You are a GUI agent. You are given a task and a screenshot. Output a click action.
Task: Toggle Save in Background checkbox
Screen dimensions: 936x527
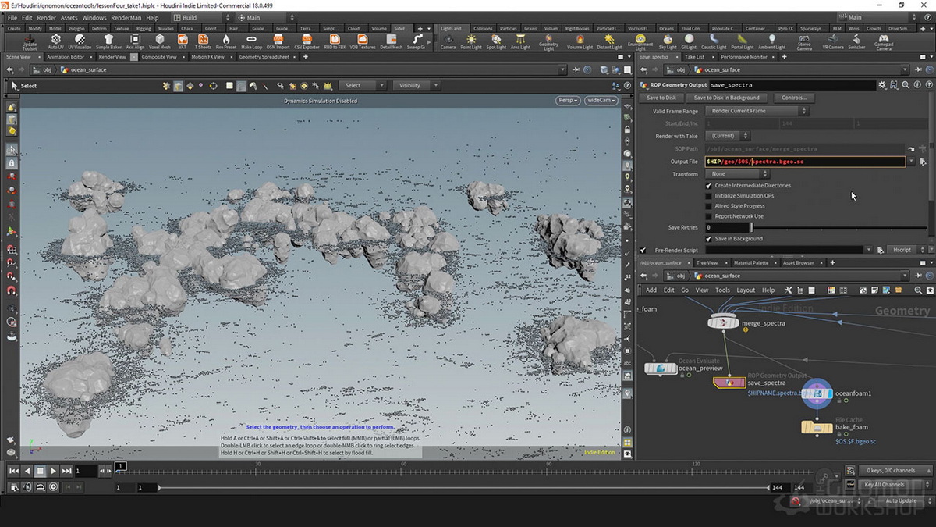tap(709, 239)
